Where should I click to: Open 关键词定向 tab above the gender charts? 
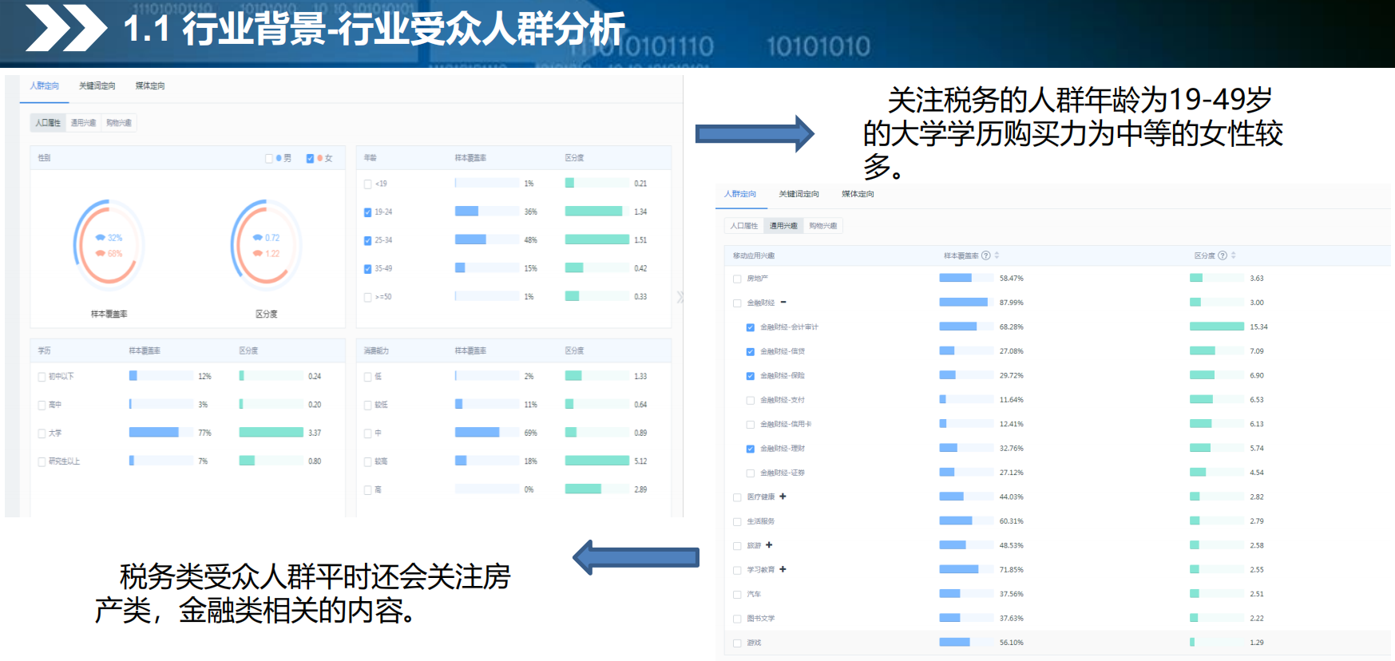97,85
